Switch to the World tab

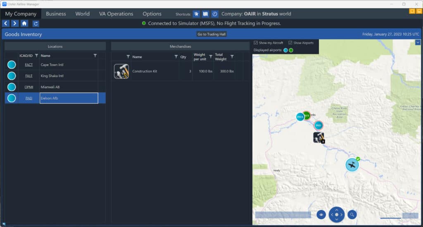82,14
